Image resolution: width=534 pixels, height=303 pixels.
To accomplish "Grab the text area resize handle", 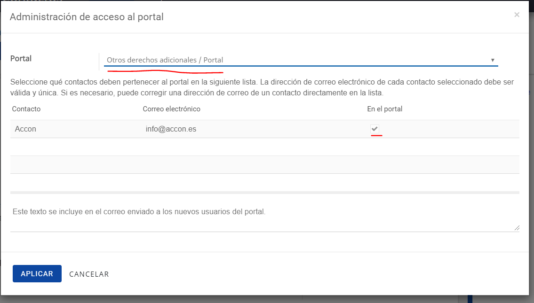I will click(x=517, y=228).
